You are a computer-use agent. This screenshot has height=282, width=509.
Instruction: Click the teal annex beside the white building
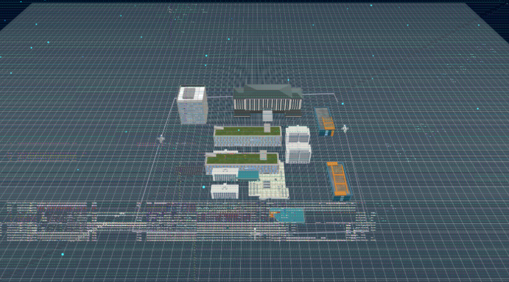click(248, 175)
